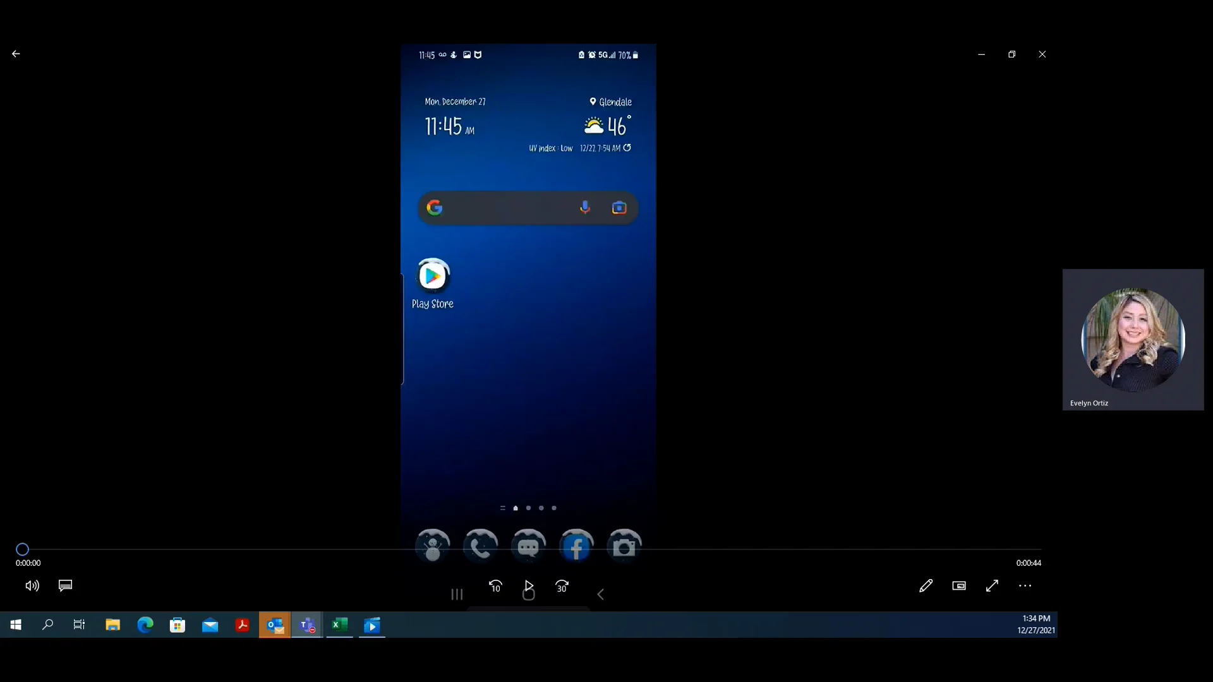Open the three-dots more options menu

(1025, 586)
